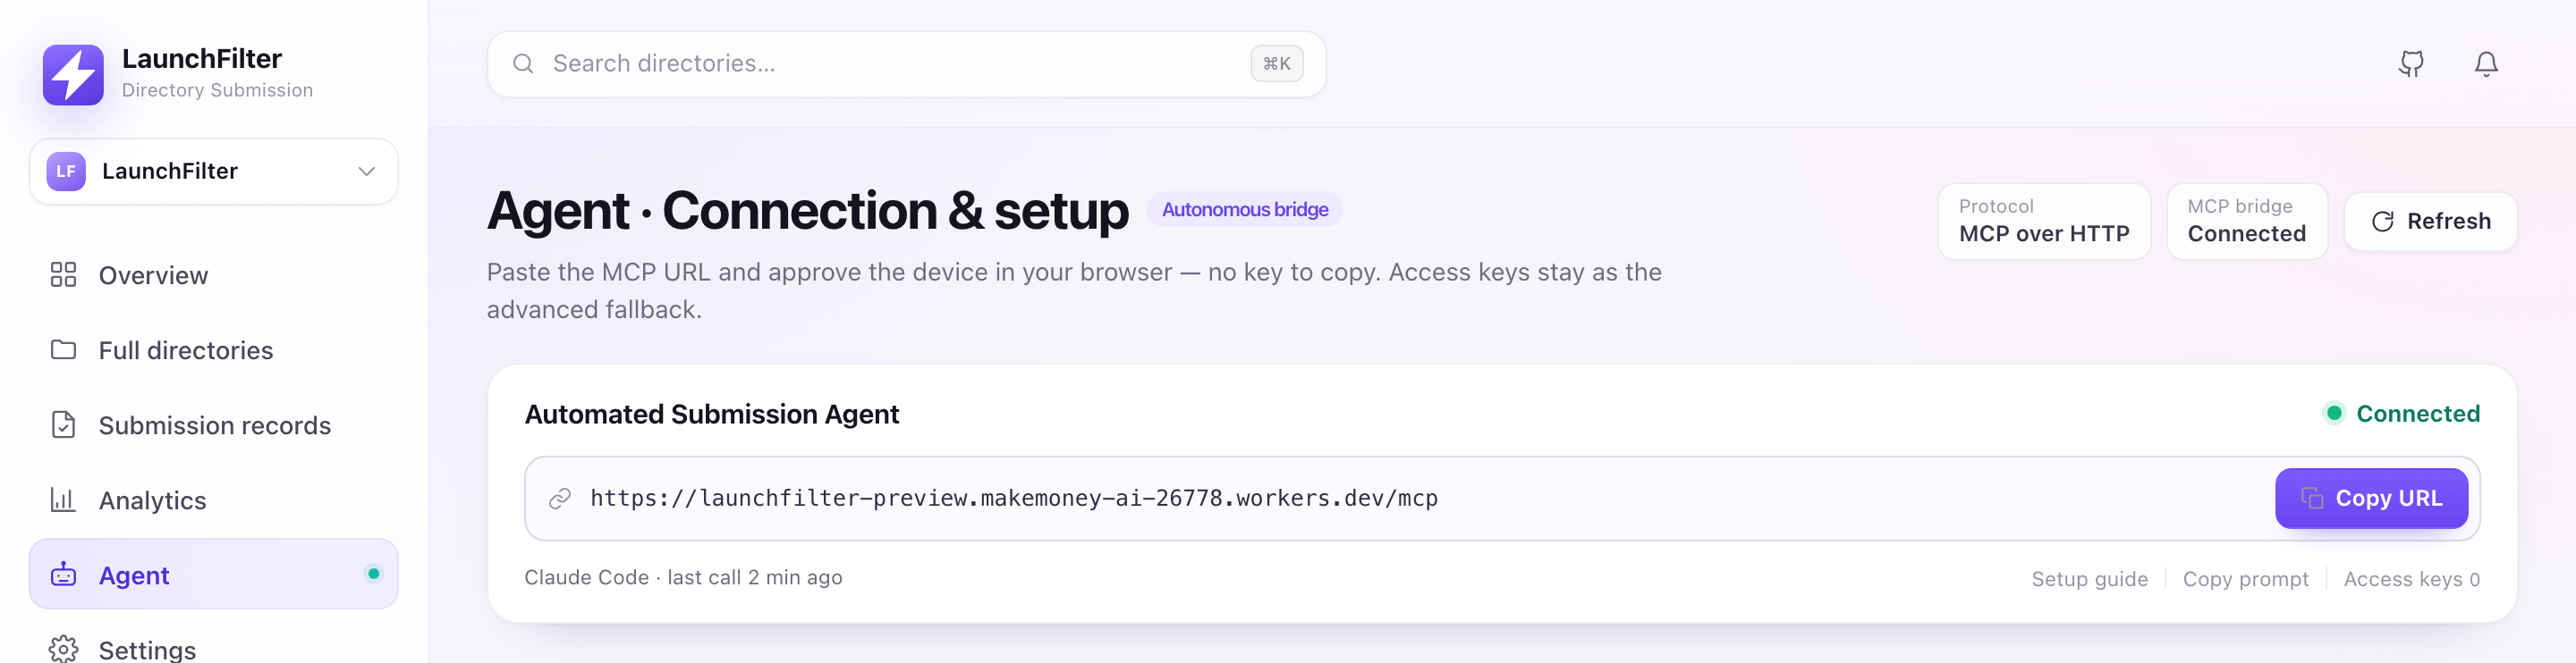Click the Analytics bar chart icon
Viewport: 2576px width, 663px height.
click(x=63, y=499)
